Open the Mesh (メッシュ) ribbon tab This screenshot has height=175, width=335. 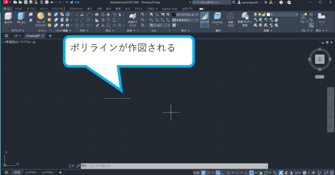tap(44, 9)
